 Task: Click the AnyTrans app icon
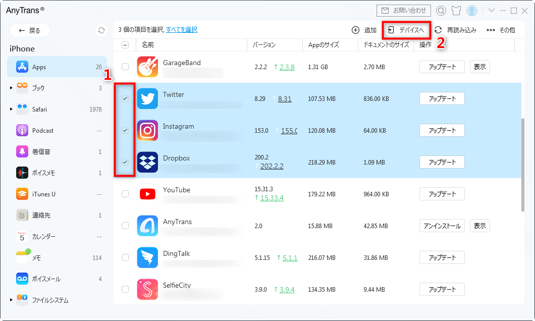147,226
